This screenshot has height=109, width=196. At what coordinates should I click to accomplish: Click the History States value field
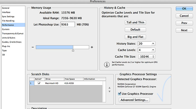(x=145, y=43)
